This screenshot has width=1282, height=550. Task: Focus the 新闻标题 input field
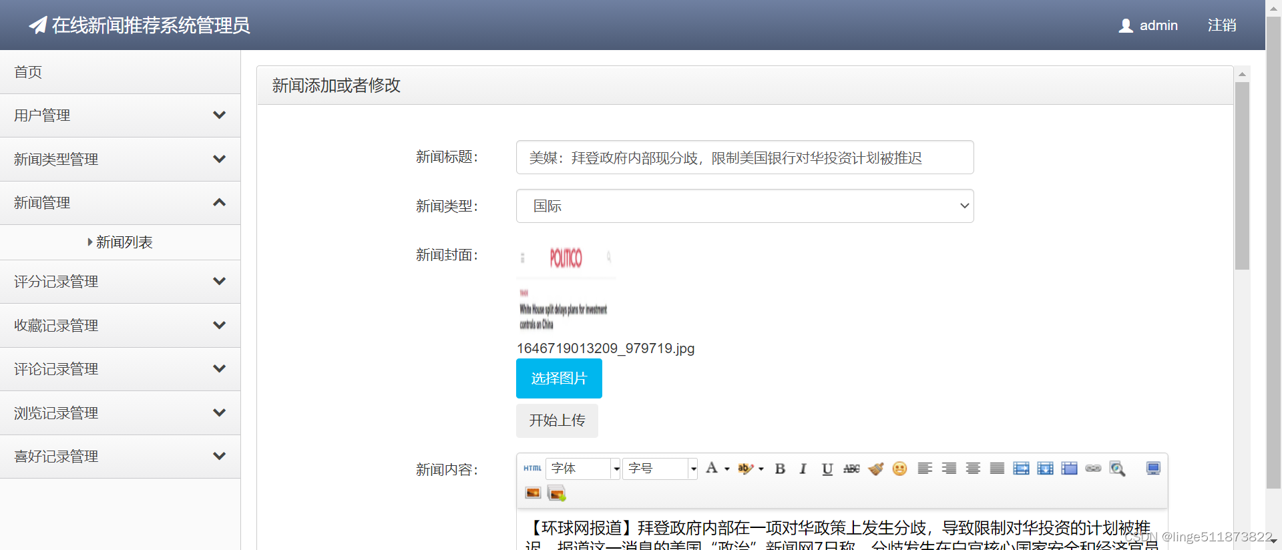point(744,158)
